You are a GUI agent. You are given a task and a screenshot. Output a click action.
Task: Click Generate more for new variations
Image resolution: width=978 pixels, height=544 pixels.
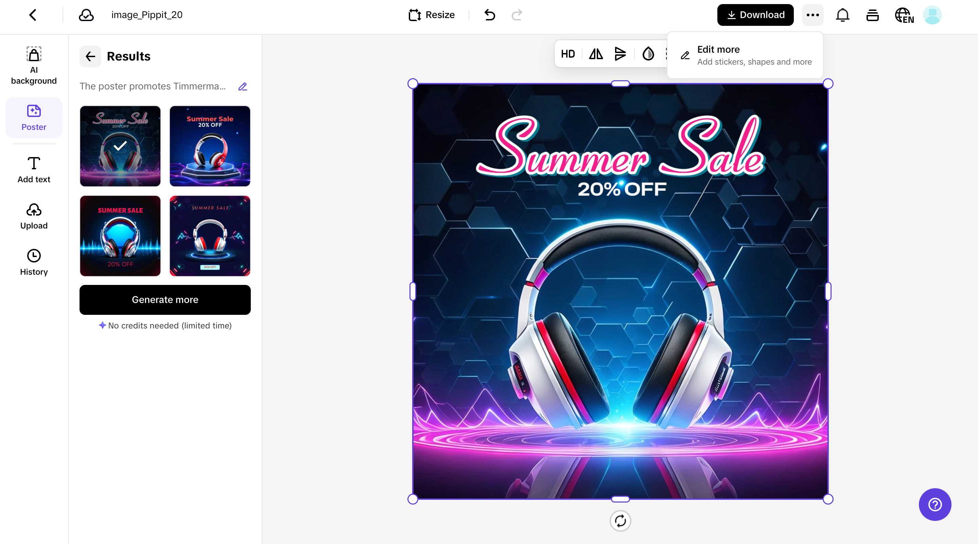[x=165, y=300]
